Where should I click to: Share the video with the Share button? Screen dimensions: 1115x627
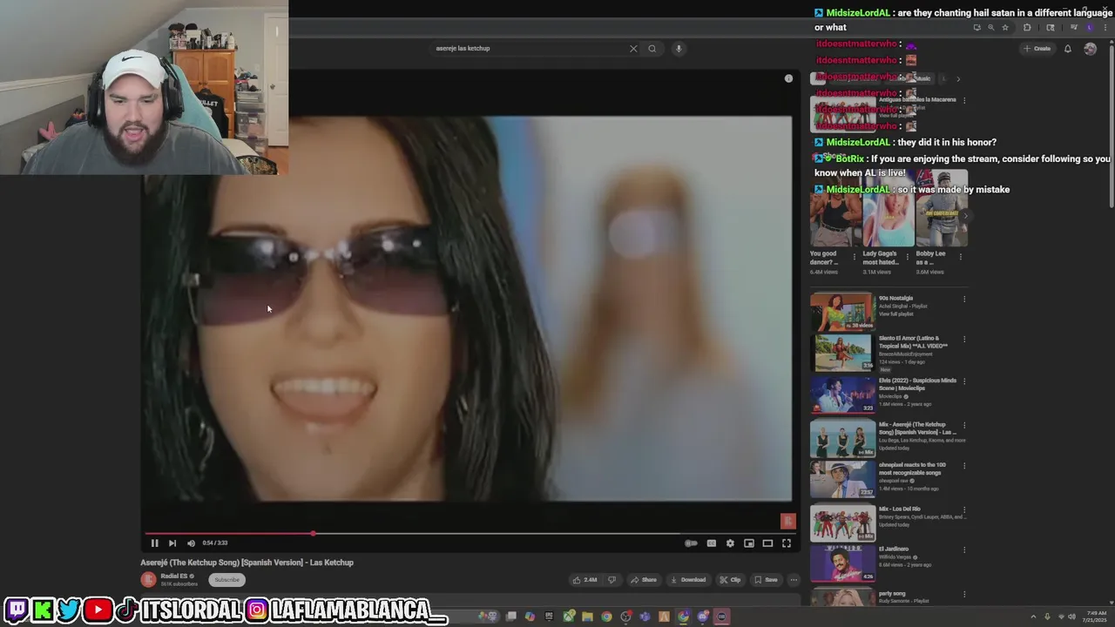pyautogui.click(x=644, y=580)
